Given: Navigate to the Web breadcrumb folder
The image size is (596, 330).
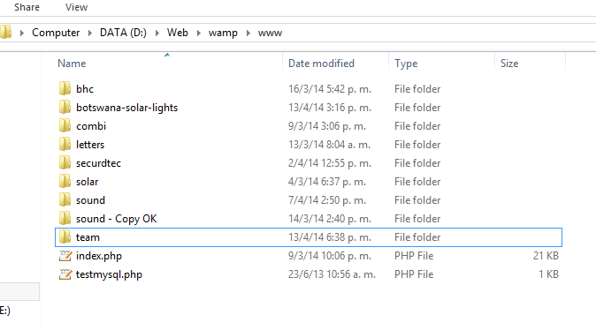Looking at the screenshot, I should coord(178,33).
